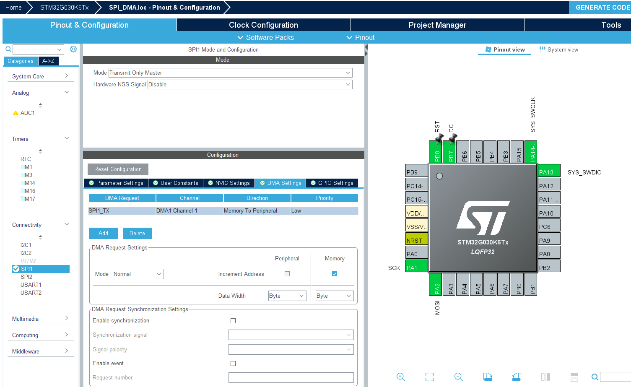Switch to the Clock Configuration tab
The height and width of the screenshot is (387, 631).
point(263,25)
